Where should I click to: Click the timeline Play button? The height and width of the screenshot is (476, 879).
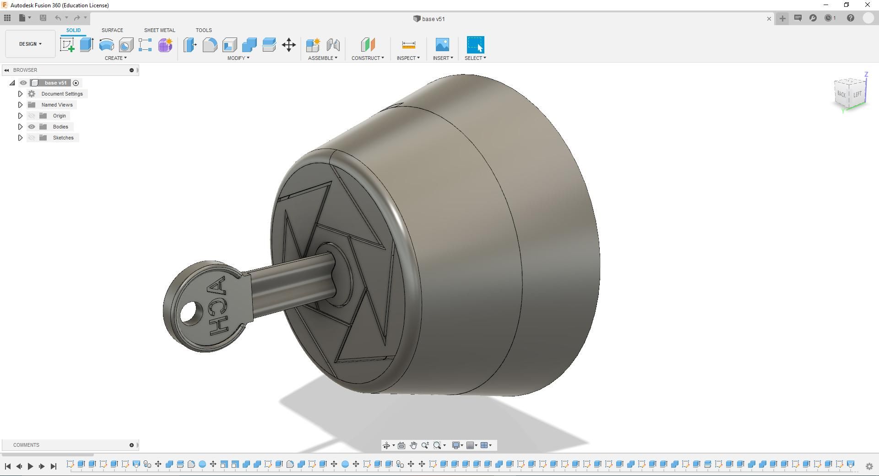30,466
